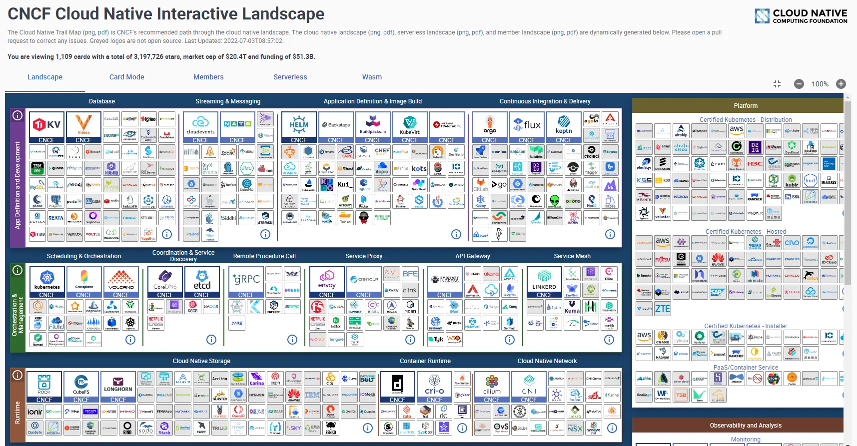The height and width of the screenshot is (446, 857).
Task: Click the Emissary Ingress card
Action: pos(445,282)
